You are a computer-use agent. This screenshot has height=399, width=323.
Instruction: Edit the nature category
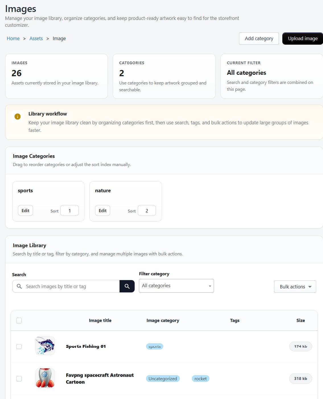(x=102, y=210)
